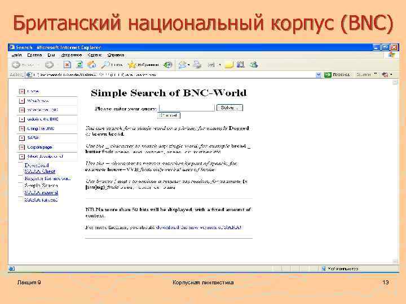Viewport: 406px width, 304px height.
Task: Open the File menu
Action: 16,55
